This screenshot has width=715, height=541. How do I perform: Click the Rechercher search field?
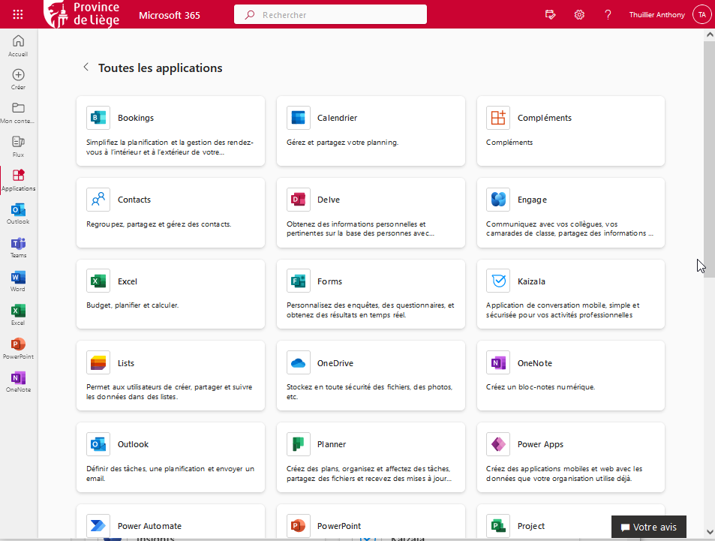point(331,14)
